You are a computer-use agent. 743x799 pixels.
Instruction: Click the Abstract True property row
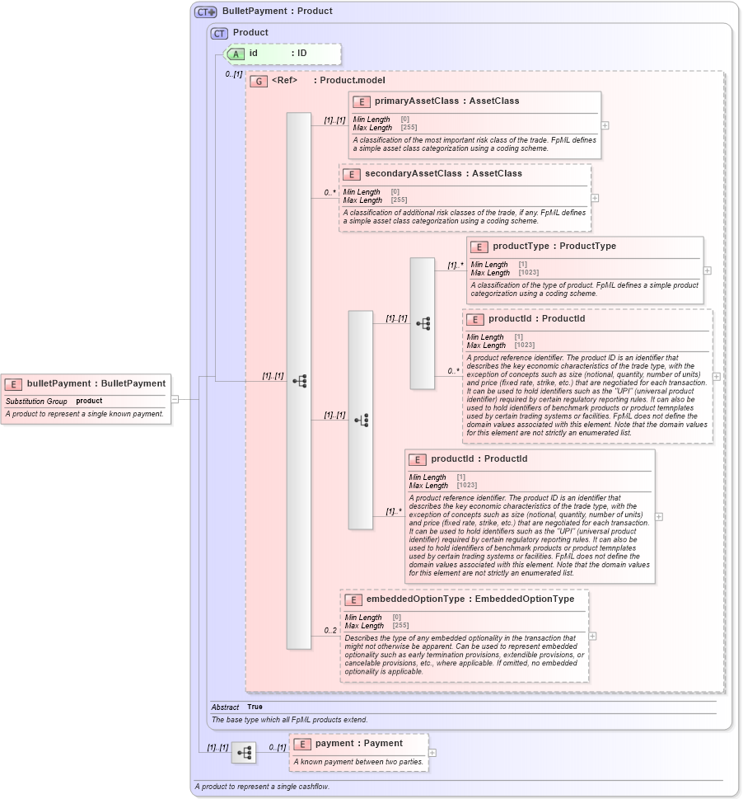pos(239,707)
